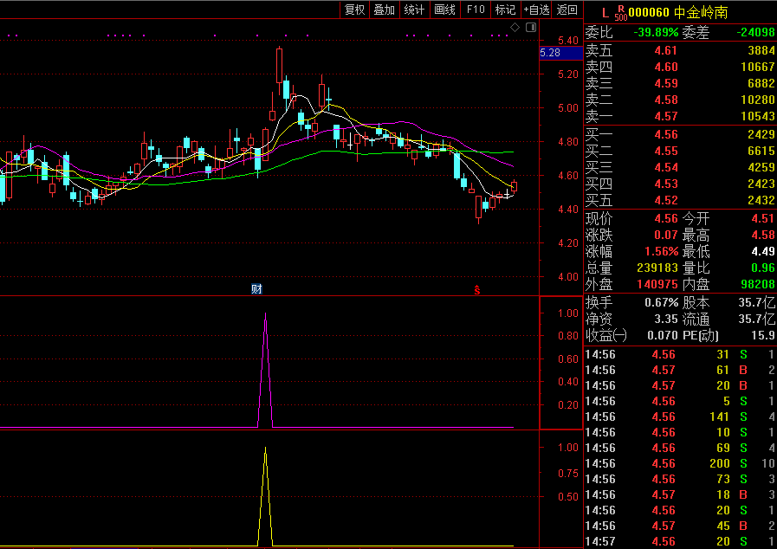Click the 返回 back button
The image size is (777, 549).
[x=567, y=10]
